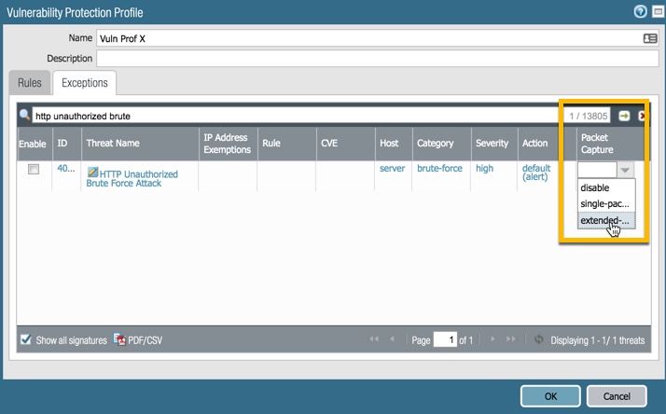Click into the Description input field

377,59
